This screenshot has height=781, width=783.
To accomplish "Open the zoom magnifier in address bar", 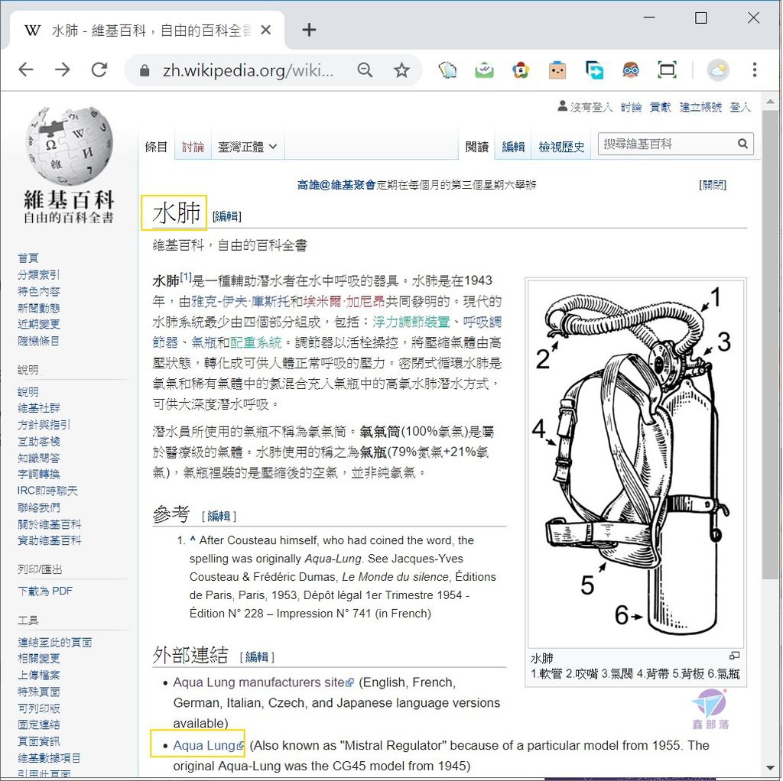I will click(x=365, y=70).
